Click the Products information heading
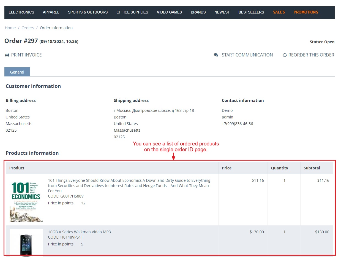This screenshot has height=257, width=341. 32,153
